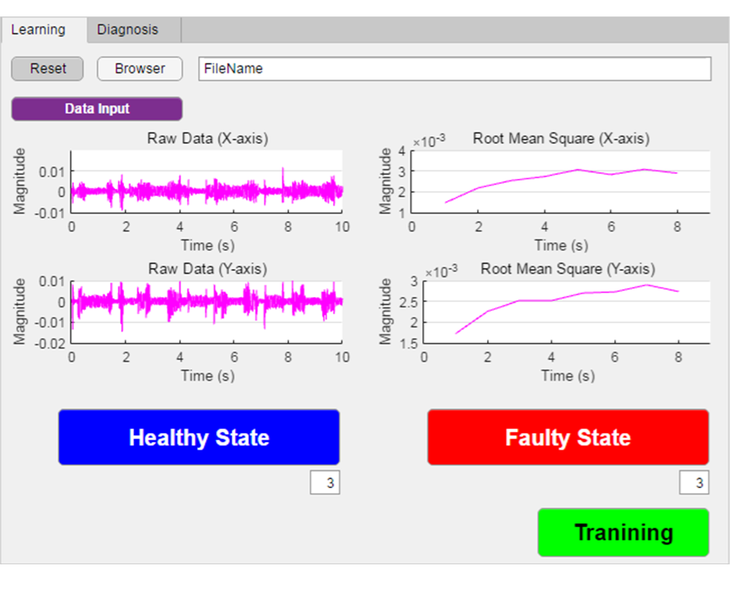
Task: Open the file Browser button
Action: (140, 69)
